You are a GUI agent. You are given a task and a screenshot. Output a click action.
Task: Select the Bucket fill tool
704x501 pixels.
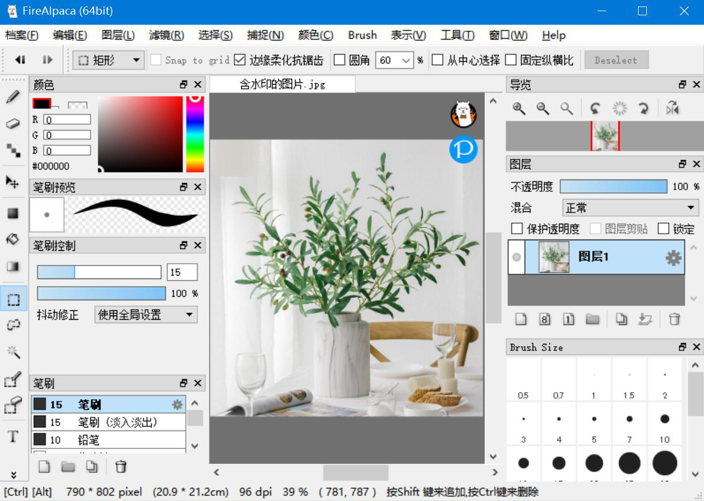point(13,239)
